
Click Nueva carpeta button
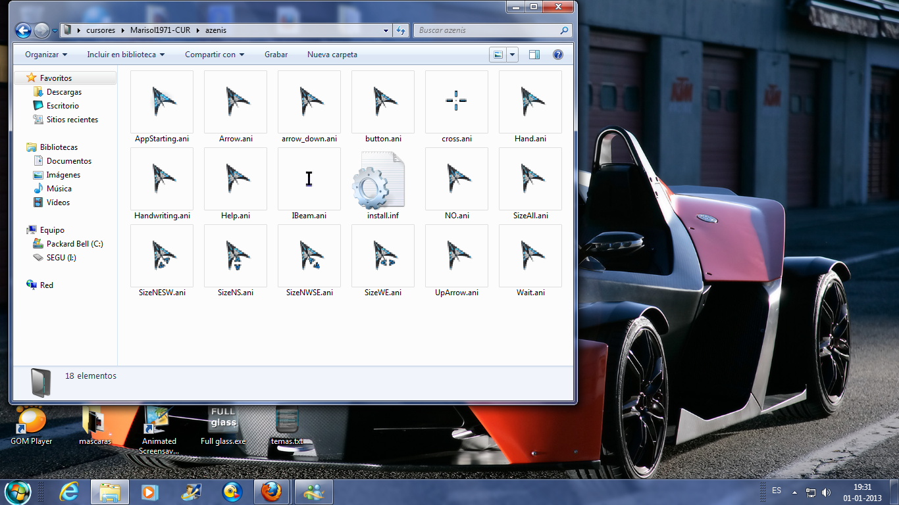click(x=332, y=55)
